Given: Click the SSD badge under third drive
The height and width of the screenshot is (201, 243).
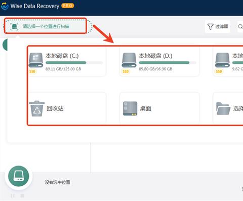Looking at the screenshot, I should point(219,71).
